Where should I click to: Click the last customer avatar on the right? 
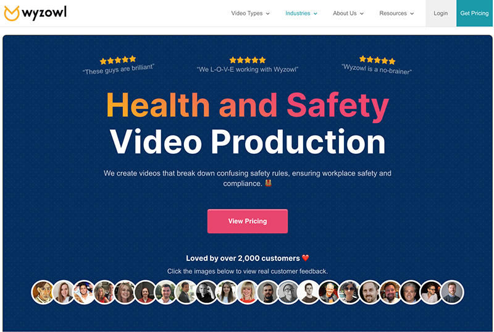[452, 292]
